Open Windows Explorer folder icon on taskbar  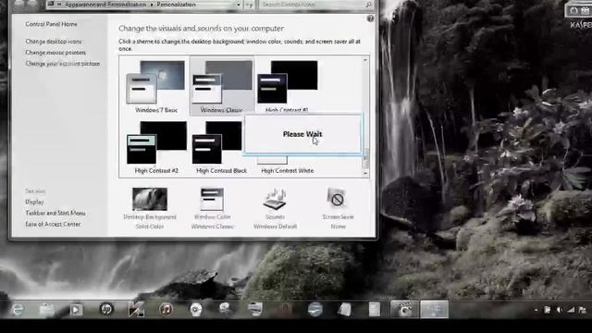pos(47,309)
